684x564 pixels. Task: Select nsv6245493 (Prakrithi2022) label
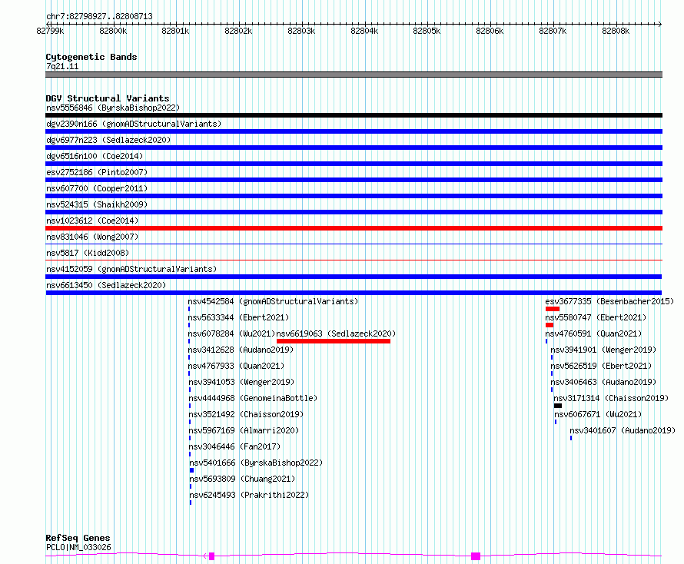[x=249, y=495]
